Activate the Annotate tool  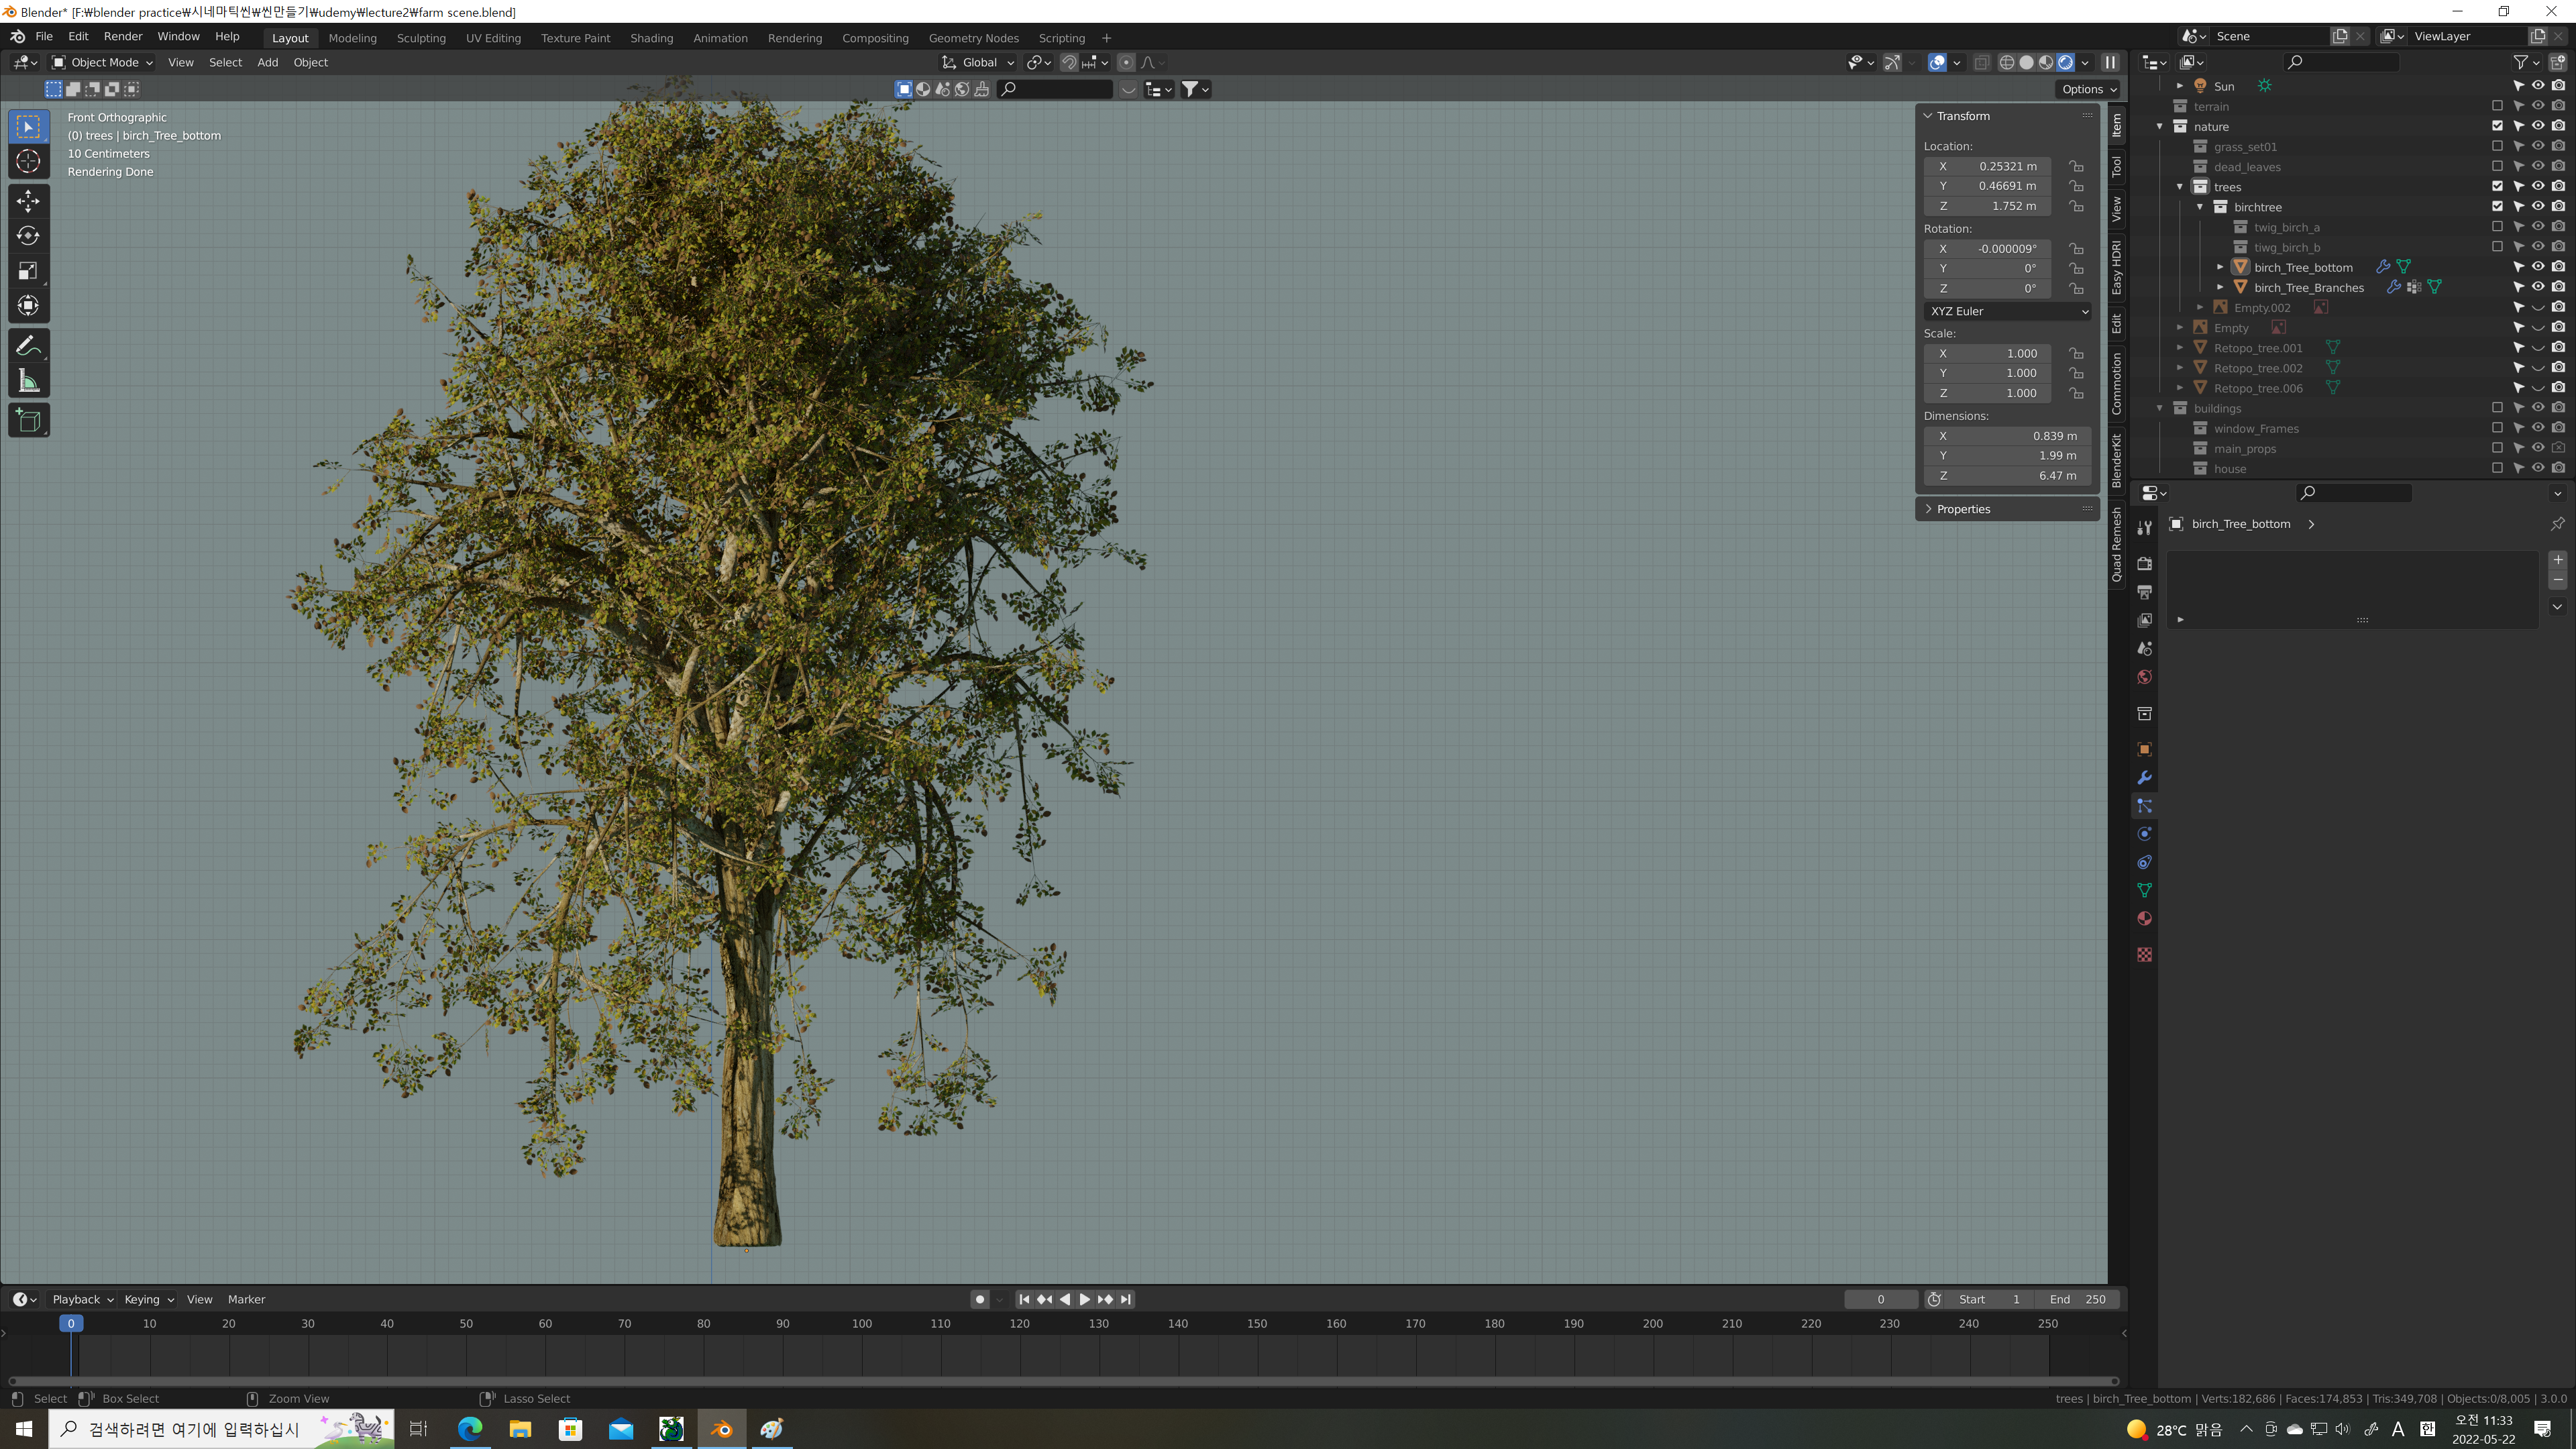click(28, 346)
